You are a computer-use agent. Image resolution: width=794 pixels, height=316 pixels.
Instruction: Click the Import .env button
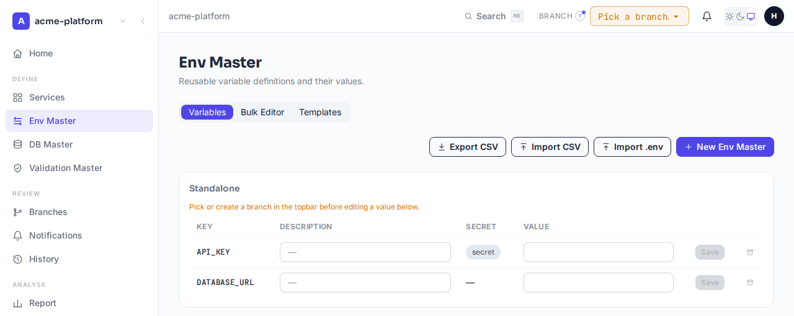632,147
